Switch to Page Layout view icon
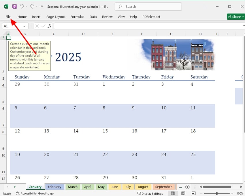The height and width of the screenshot is (196, 245). [x=183, y=193]
